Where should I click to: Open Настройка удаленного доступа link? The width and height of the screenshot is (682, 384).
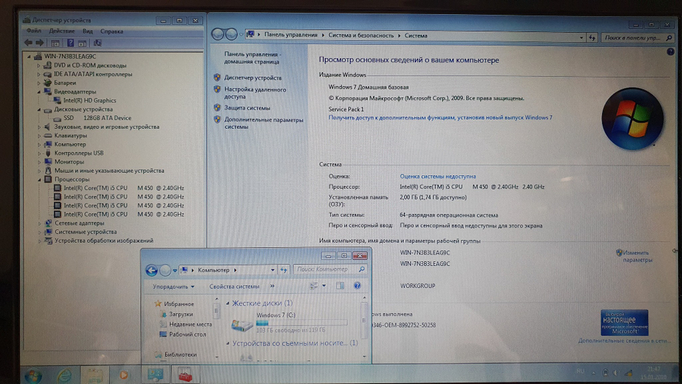pos(255,93)
